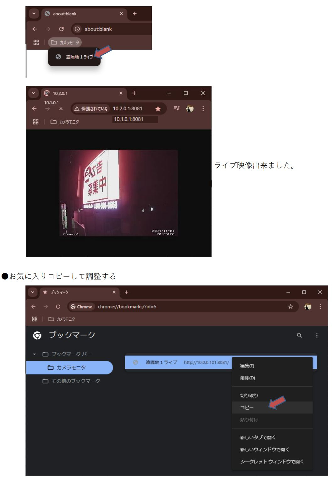Open the Chrome profile avatar icon

(x=189, y=108)
